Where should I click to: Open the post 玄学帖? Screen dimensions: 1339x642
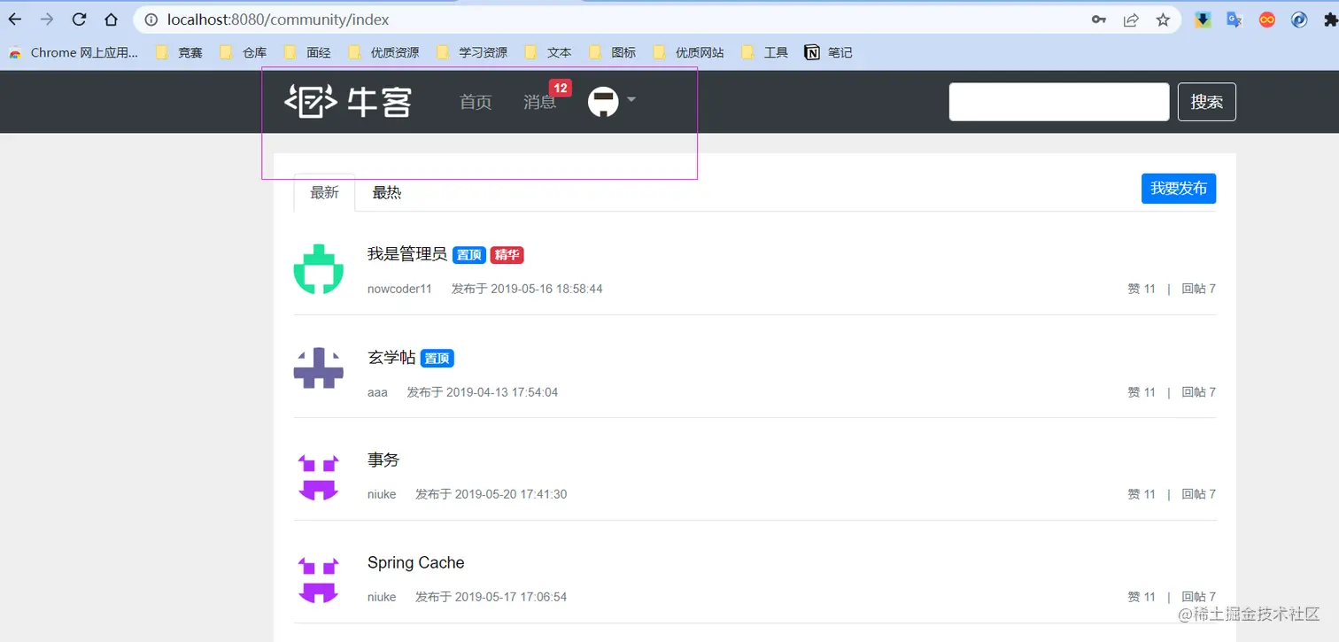coord(391,358)
